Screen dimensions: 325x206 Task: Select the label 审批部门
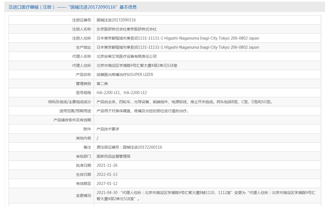(x=83, y=156)
